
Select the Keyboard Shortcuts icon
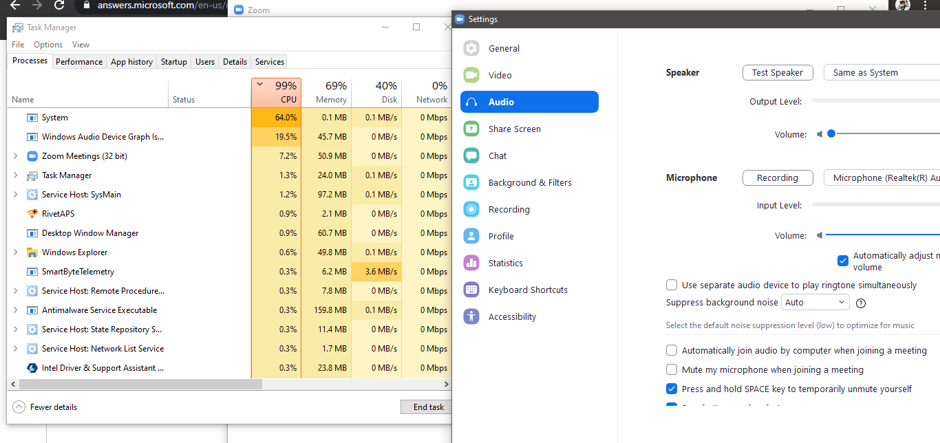pos(471,290)
